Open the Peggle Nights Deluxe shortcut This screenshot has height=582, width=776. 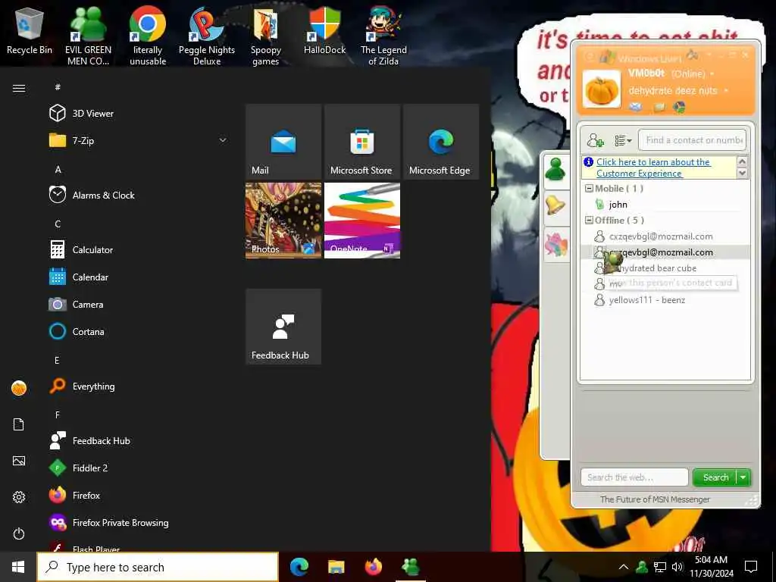207,36
